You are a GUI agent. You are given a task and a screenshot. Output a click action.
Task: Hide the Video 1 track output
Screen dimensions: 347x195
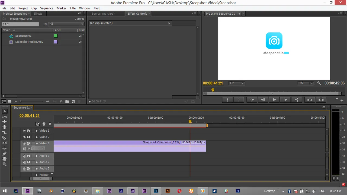(24, 144)
